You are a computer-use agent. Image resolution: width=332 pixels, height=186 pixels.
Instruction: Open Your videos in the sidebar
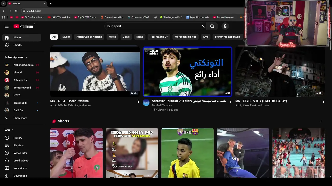pyautogui.click(x=22, y=168)
